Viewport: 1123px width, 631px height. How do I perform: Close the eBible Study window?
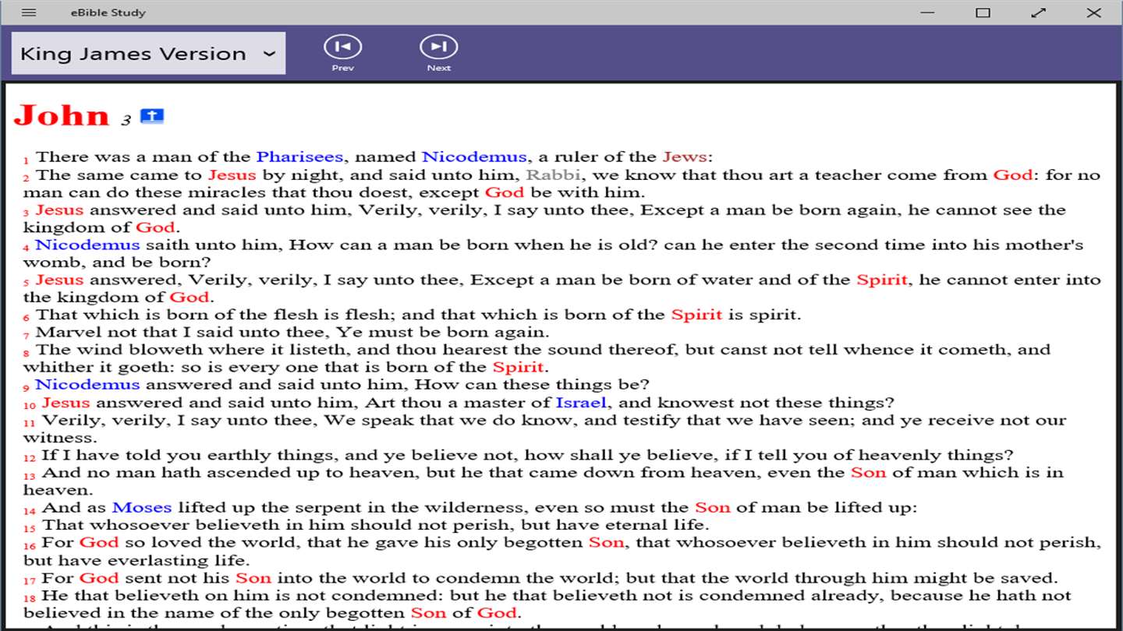pos(1094,12)
